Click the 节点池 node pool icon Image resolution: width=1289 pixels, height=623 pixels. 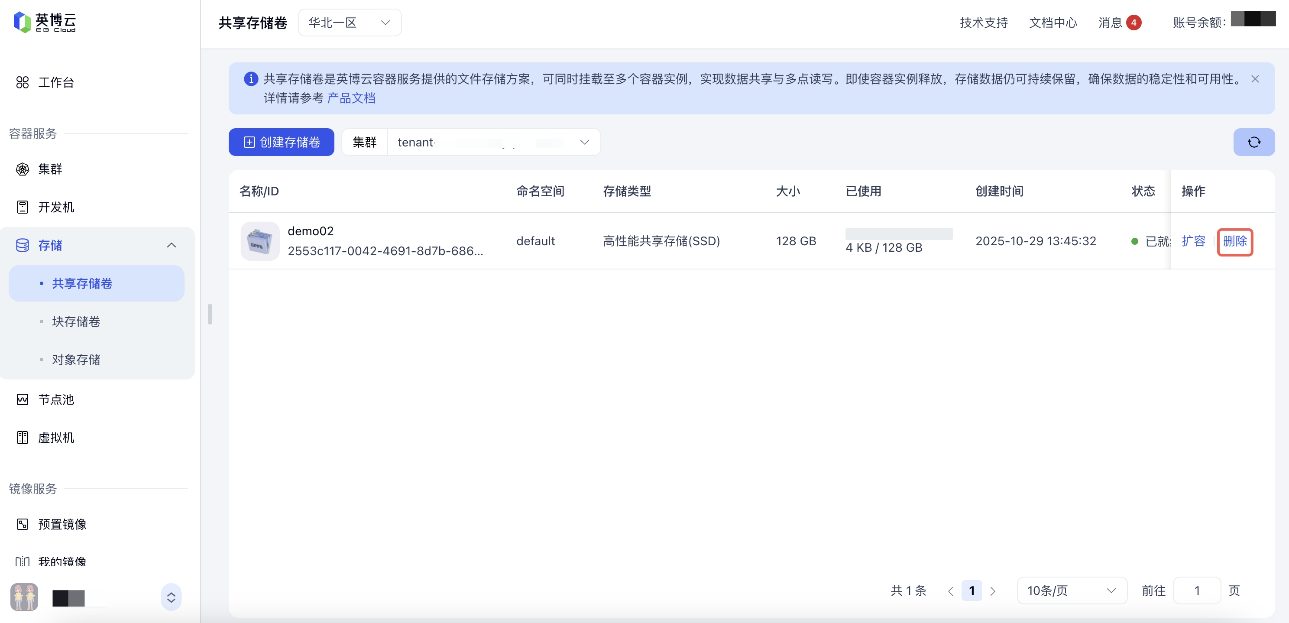click(23, 399)
